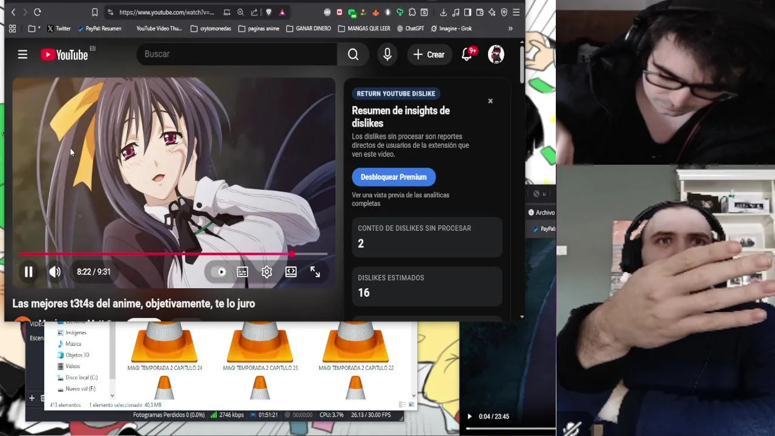Seek on the video red progress bar
Viewport: 775px width, 436px height.
[174, 254]
